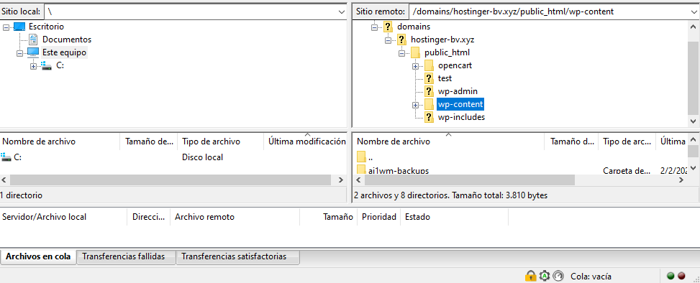Sort local files by Nombre de archivo
This screenshot has height=283, width=700.
point(60,141)
